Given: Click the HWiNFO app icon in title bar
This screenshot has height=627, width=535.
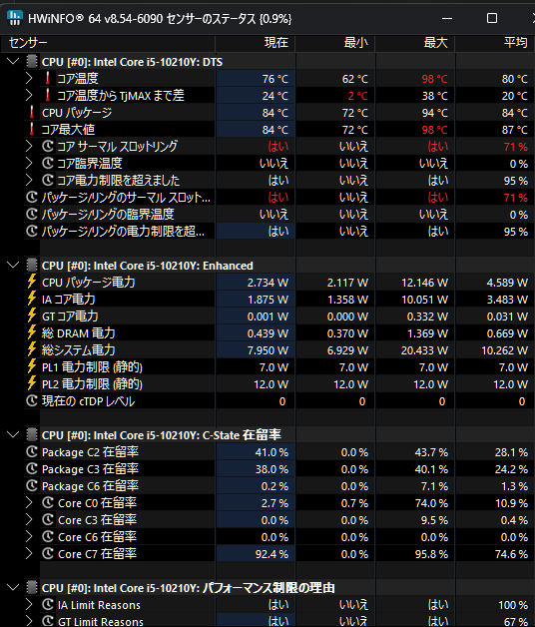Looking at the screenshot, I should 15,18.
